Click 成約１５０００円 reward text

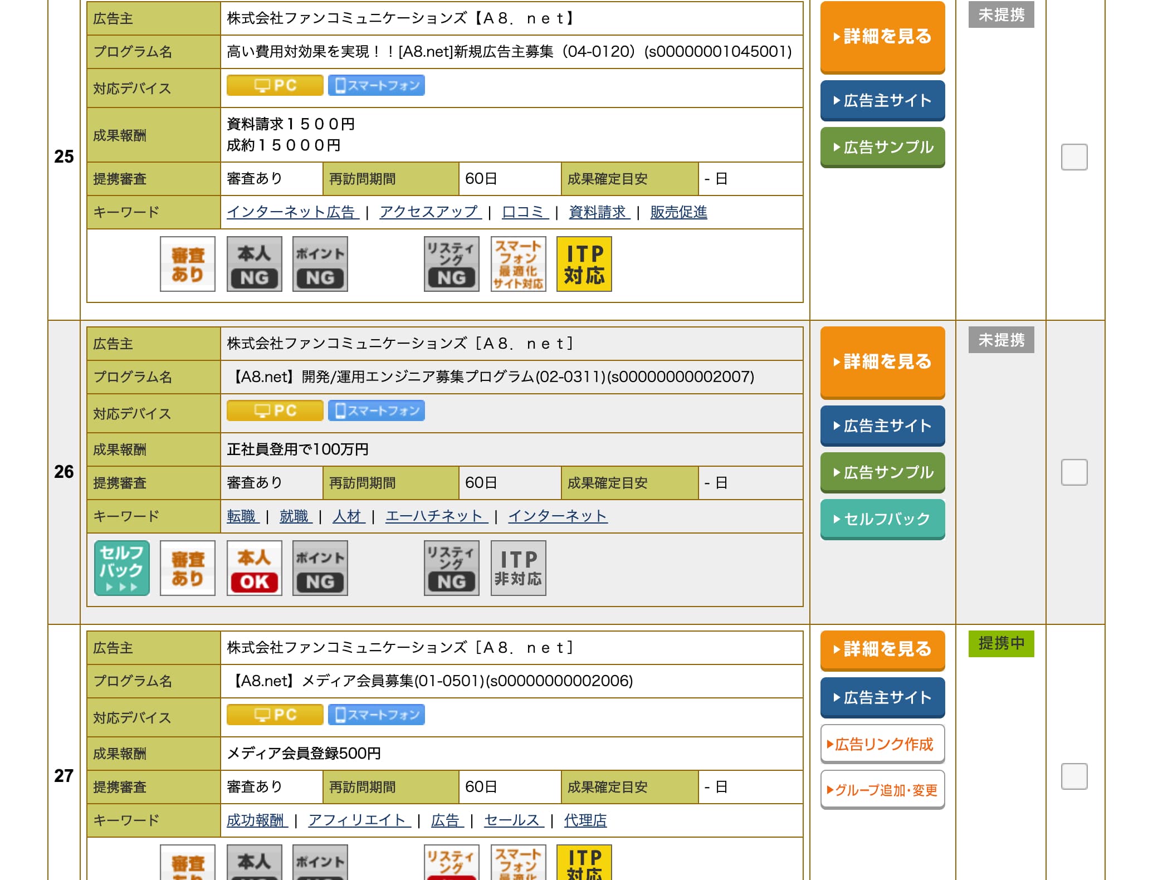click(x=284, y=145)
